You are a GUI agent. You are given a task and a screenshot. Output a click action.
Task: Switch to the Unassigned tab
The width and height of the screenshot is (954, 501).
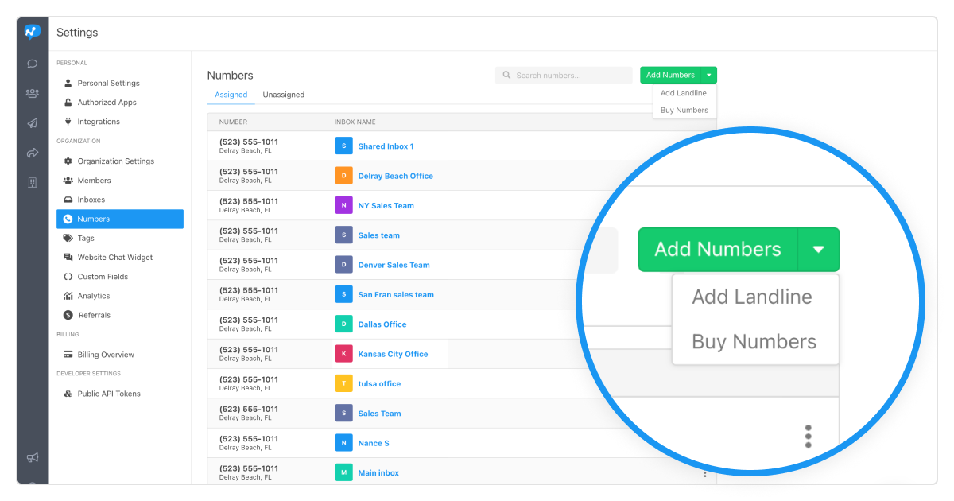(284, 95)
